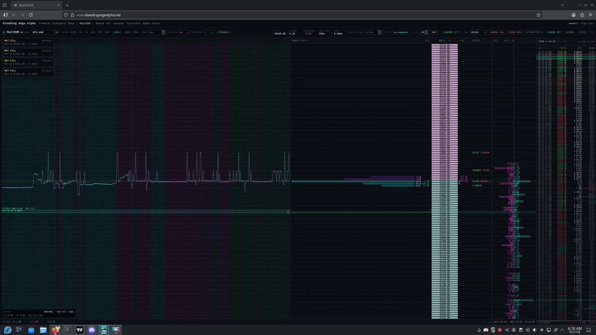
Task: Open the Indicator Shop page
Action: point(64,23)
